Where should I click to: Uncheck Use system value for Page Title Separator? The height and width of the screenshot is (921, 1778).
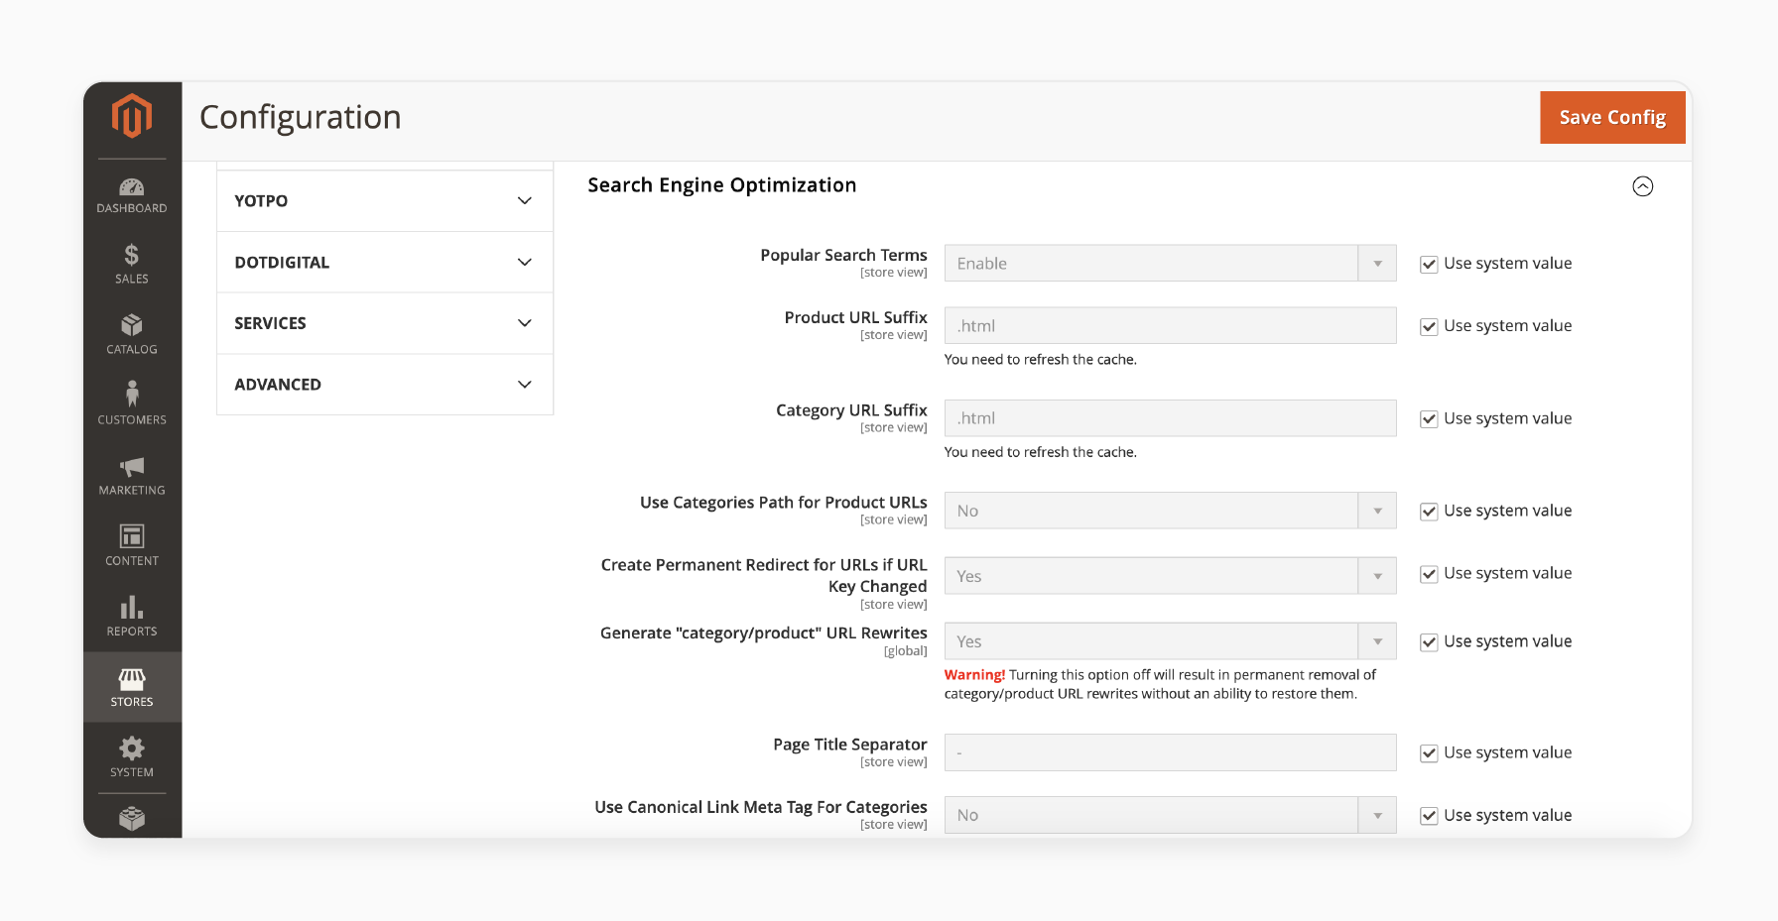click(1429, 753)
